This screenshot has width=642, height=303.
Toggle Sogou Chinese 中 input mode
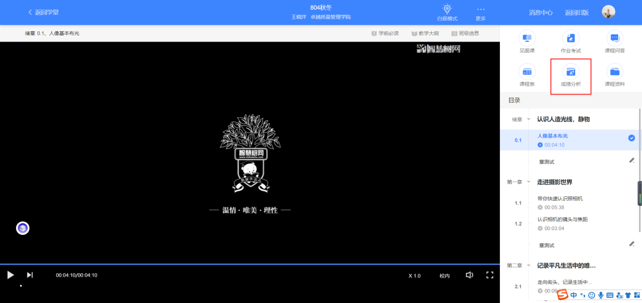[574, 295]
